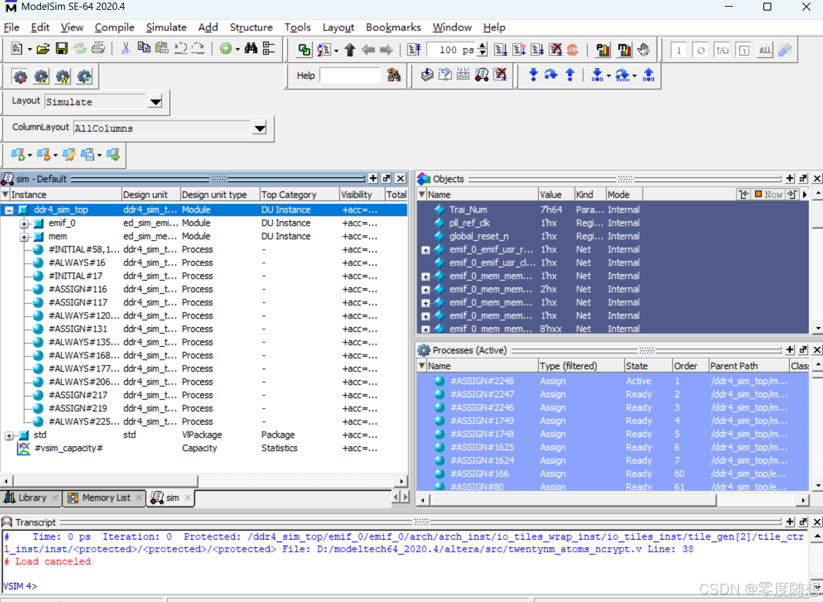Click the red Stop sign icon
This screenshot has height=602, width=823.
click(573, 50)
